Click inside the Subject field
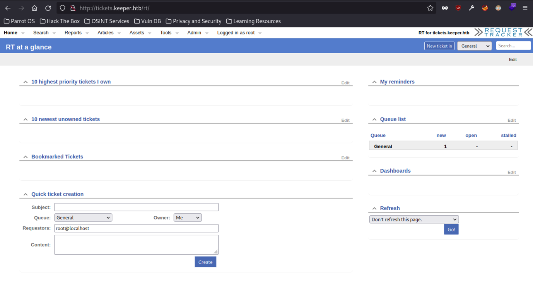The width and height of the screenshot is (533, 294). pyautogui.click(x=136, y=207)
